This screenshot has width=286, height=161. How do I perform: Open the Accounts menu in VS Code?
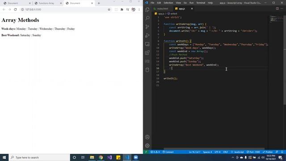click(147, 137)
